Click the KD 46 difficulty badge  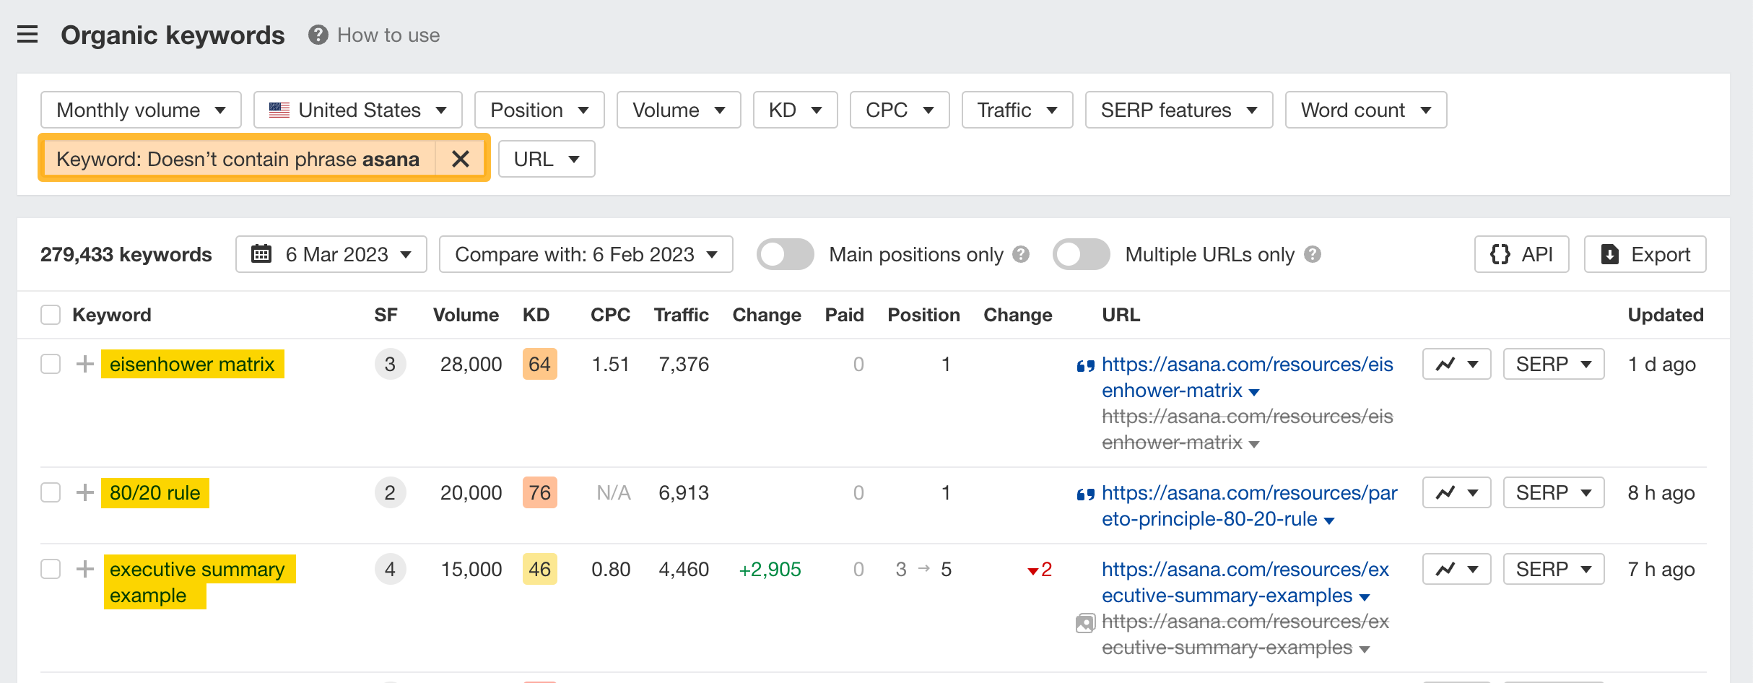click(539, 569)
